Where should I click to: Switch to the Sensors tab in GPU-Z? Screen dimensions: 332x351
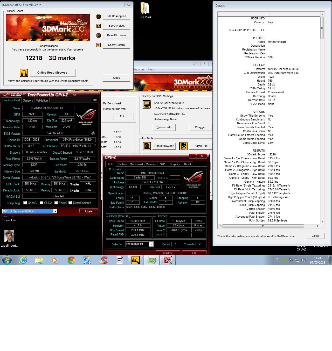28,101
